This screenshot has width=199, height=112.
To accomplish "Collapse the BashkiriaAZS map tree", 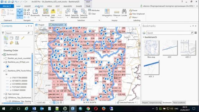I will pyautogui.click(x=2, y=55).
